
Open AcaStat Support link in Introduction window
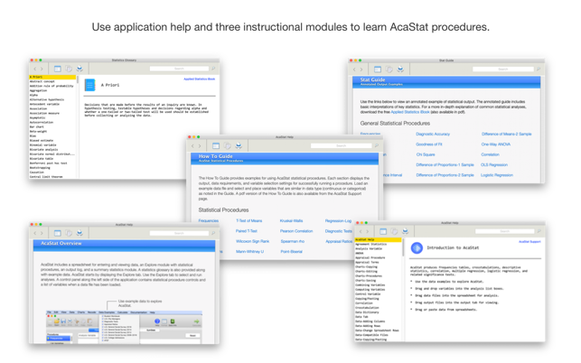point(529,241)
